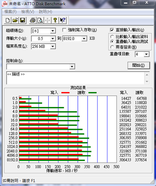
Task: Click write value 306433 in 8192.0 row
Action: click(x=125, y=160)
